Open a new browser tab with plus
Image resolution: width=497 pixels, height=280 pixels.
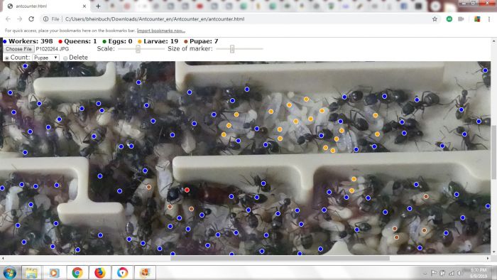[x=98, y=6]
